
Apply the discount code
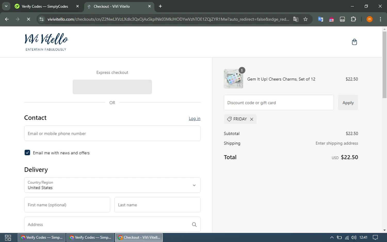[x=348, y=103]
